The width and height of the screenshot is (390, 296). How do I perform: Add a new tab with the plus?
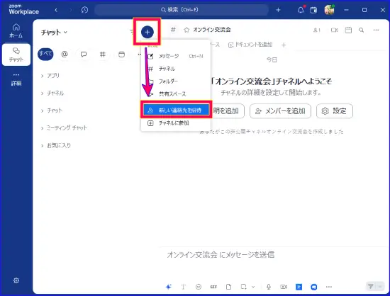(284, 45)
